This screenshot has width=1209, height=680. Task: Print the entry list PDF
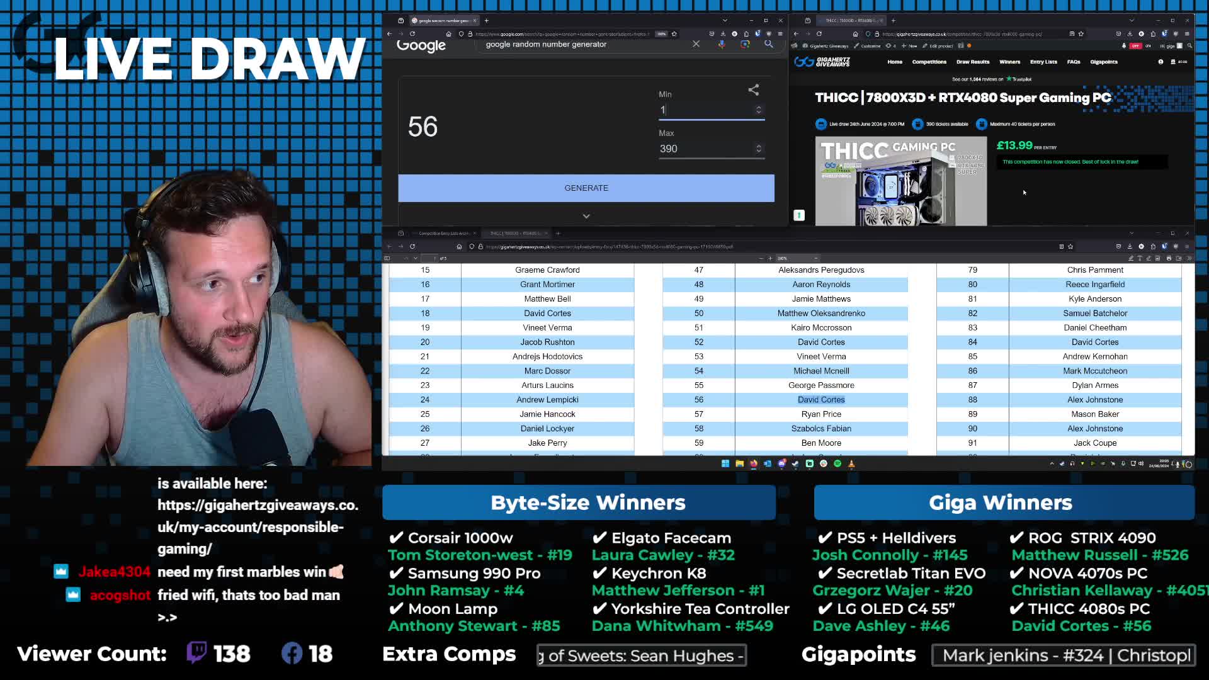[x=1169, y=258]
